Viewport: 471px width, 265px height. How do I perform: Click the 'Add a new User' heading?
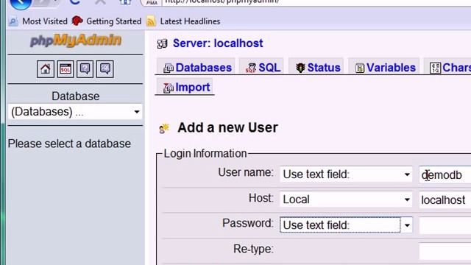pos(227,127)
